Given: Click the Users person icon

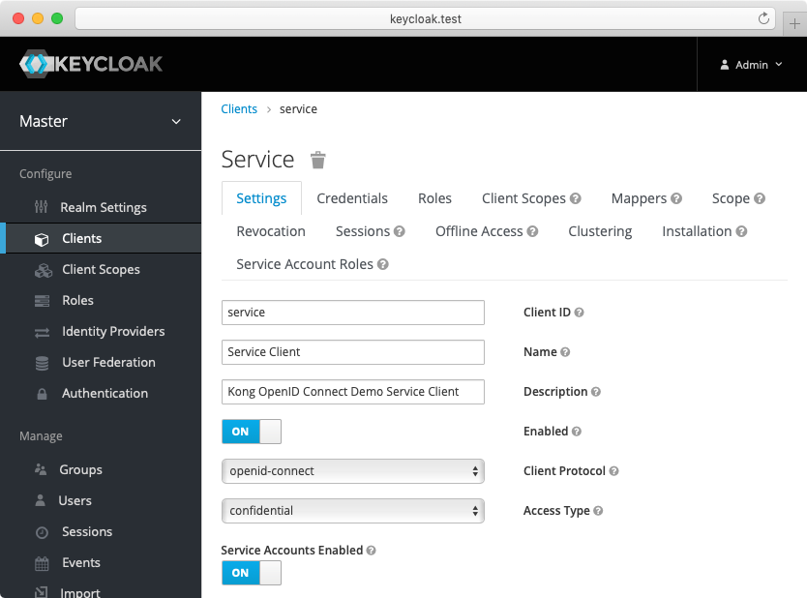Looking at the screenshot, I should [x=40, y=500].
